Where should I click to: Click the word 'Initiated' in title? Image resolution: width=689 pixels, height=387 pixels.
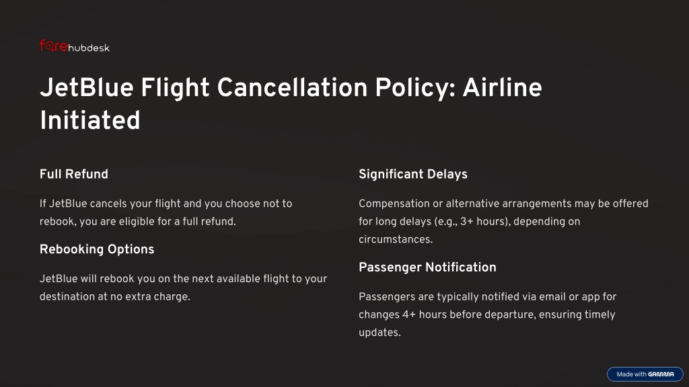point(90,120)
